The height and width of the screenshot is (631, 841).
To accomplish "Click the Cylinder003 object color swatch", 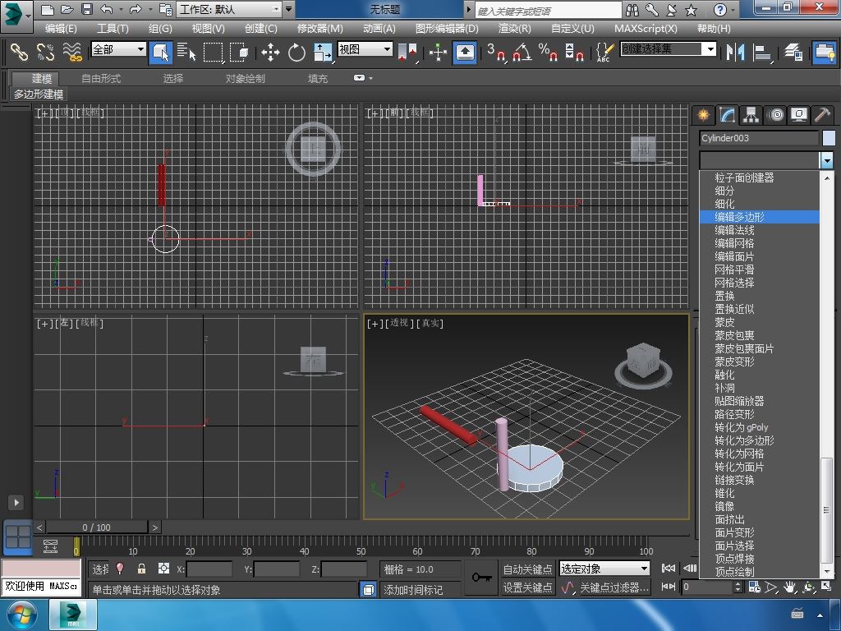I will [x=829, y=138].
